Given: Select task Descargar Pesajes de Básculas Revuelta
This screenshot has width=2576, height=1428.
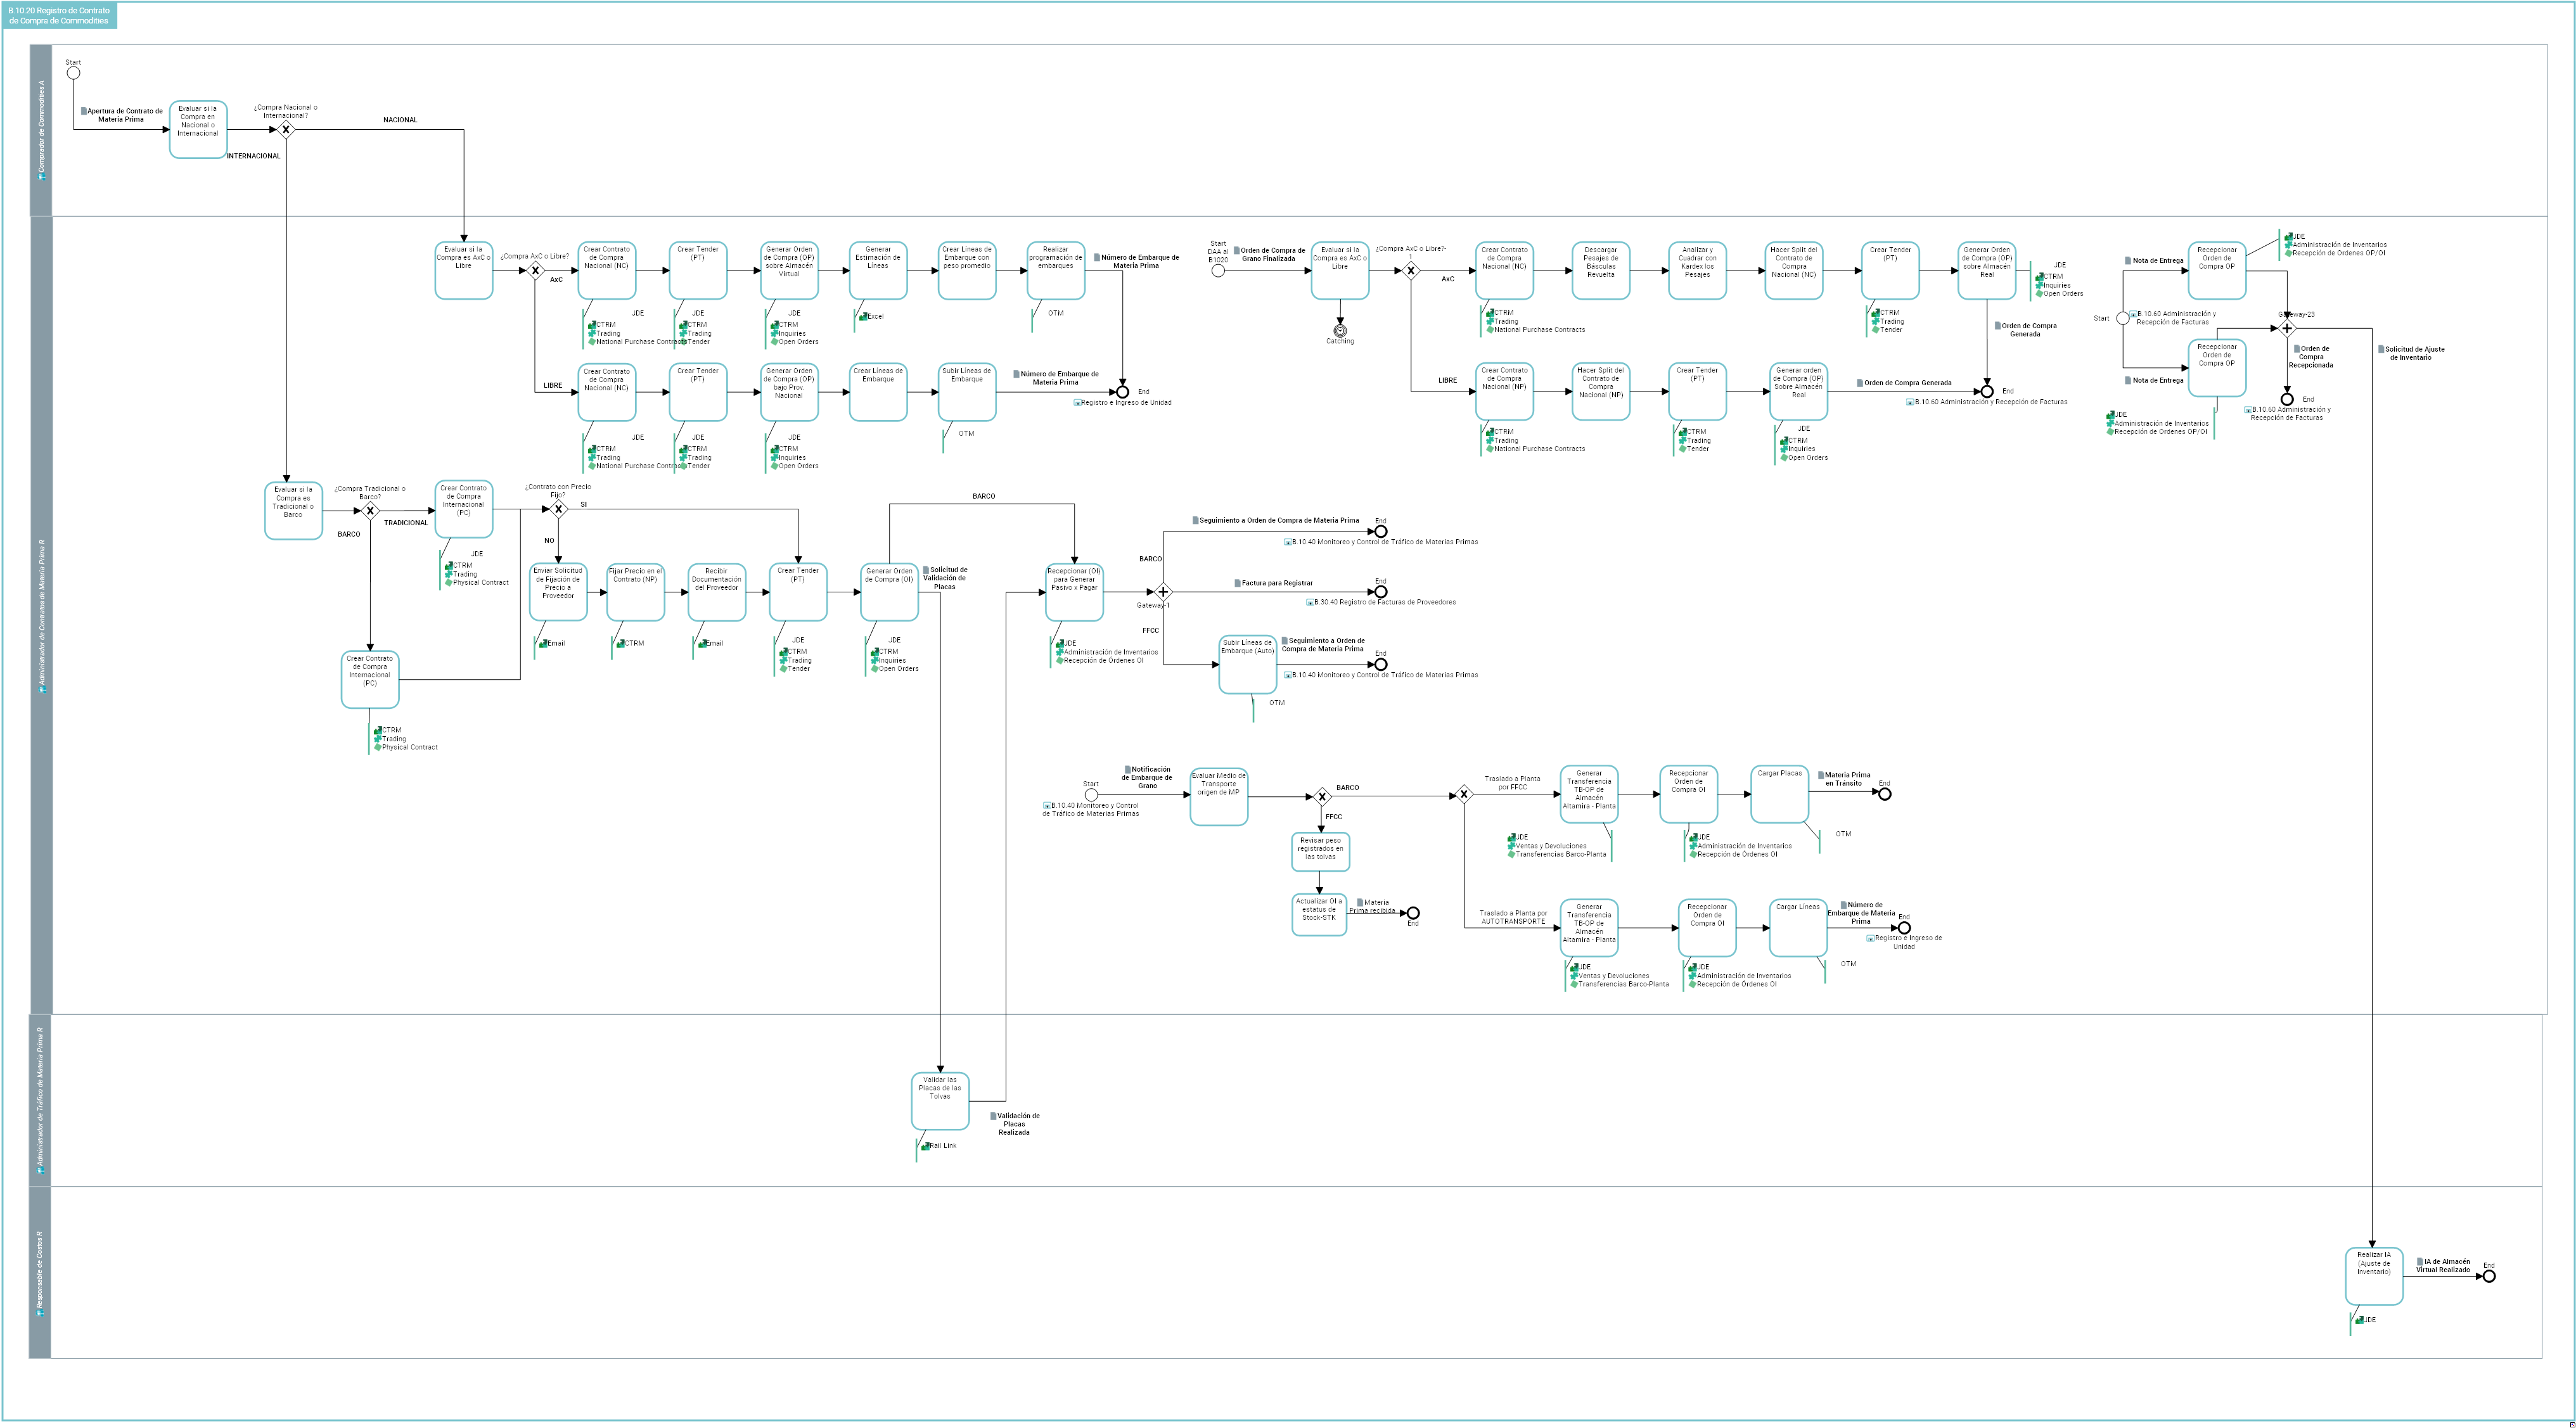Looking at the screenshot, I should (x=1601, y=271).
